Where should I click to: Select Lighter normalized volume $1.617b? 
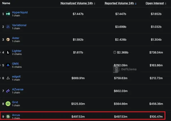pyautogui.click(x=78, y=53)
